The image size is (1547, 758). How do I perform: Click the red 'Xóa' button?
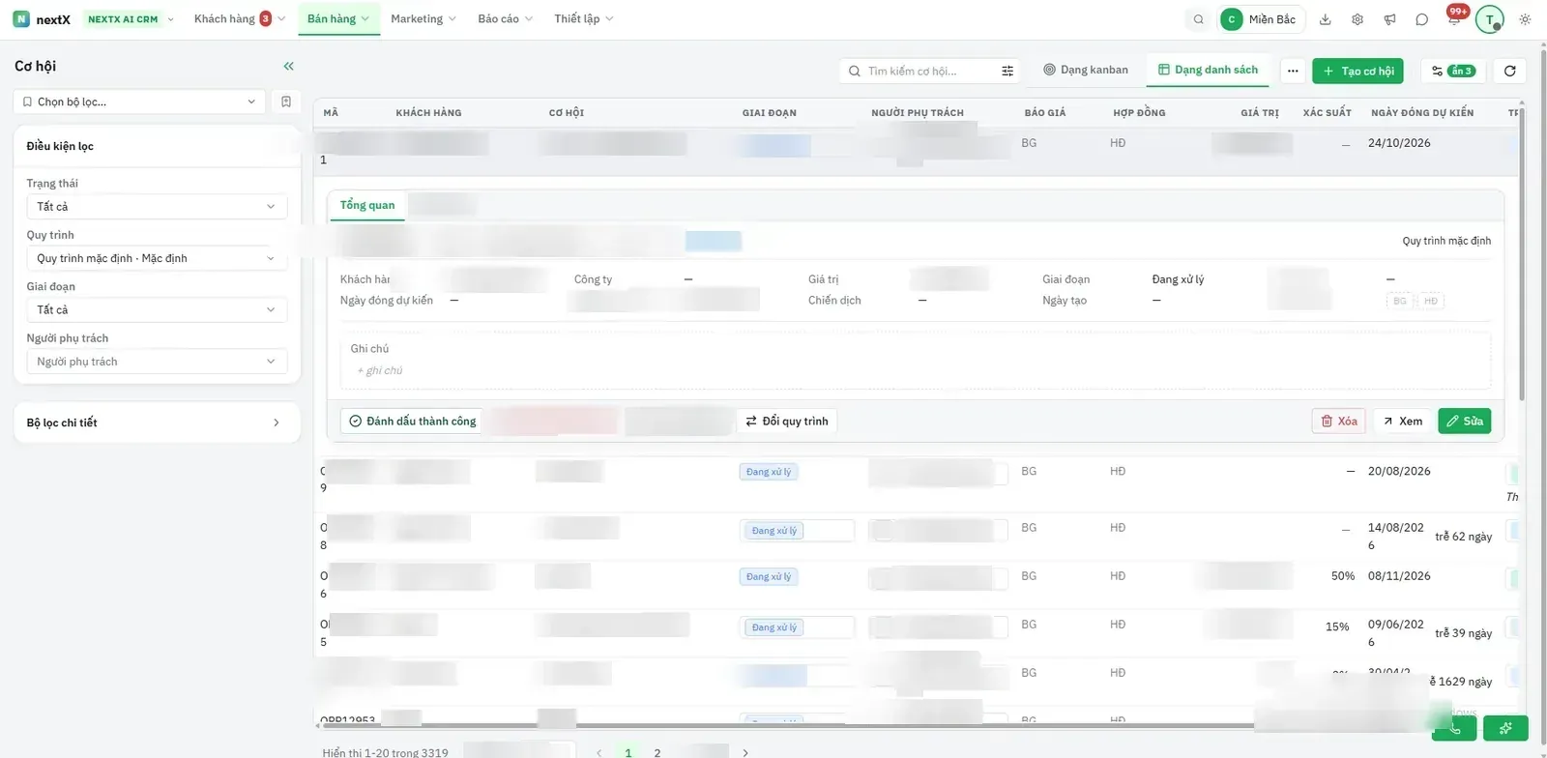point(1338,421)
